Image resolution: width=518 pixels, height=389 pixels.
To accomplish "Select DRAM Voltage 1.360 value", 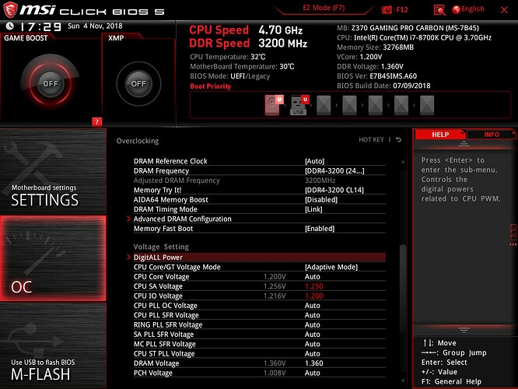I will pyautogui.click(x=314, y=363).
